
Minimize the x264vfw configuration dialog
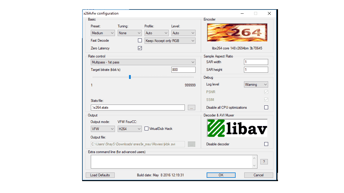pos(242,13)
